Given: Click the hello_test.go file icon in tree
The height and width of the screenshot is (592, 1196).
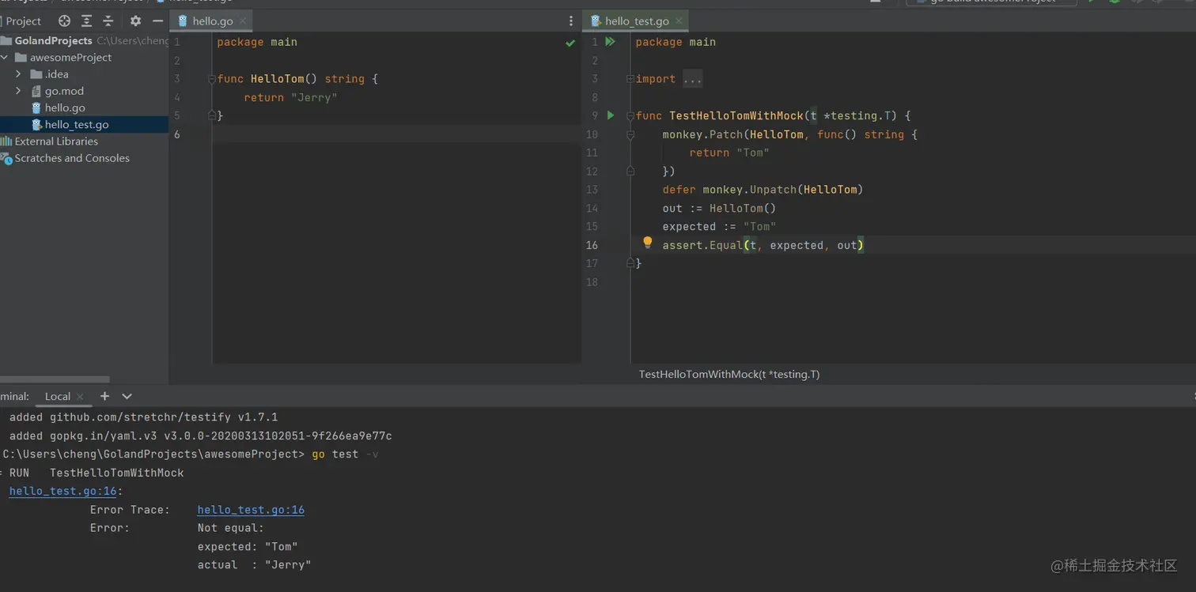Looking at the screenshot, I should click(36, 125).
